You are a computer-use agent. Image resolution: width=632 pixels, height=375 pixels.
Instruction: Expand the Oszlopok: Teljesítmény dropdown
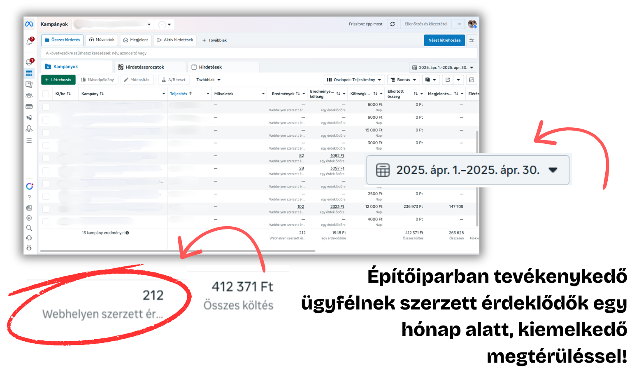pos(354,80)
